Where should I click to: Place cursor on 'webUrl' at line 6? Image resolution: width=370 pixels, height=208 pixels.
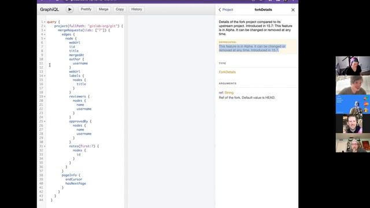click(75, 43)
